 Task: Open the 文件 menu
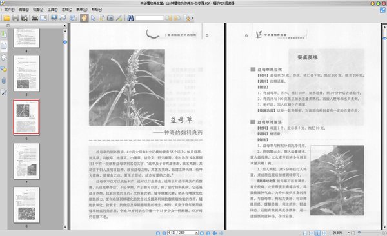click(x=10, y=10)
